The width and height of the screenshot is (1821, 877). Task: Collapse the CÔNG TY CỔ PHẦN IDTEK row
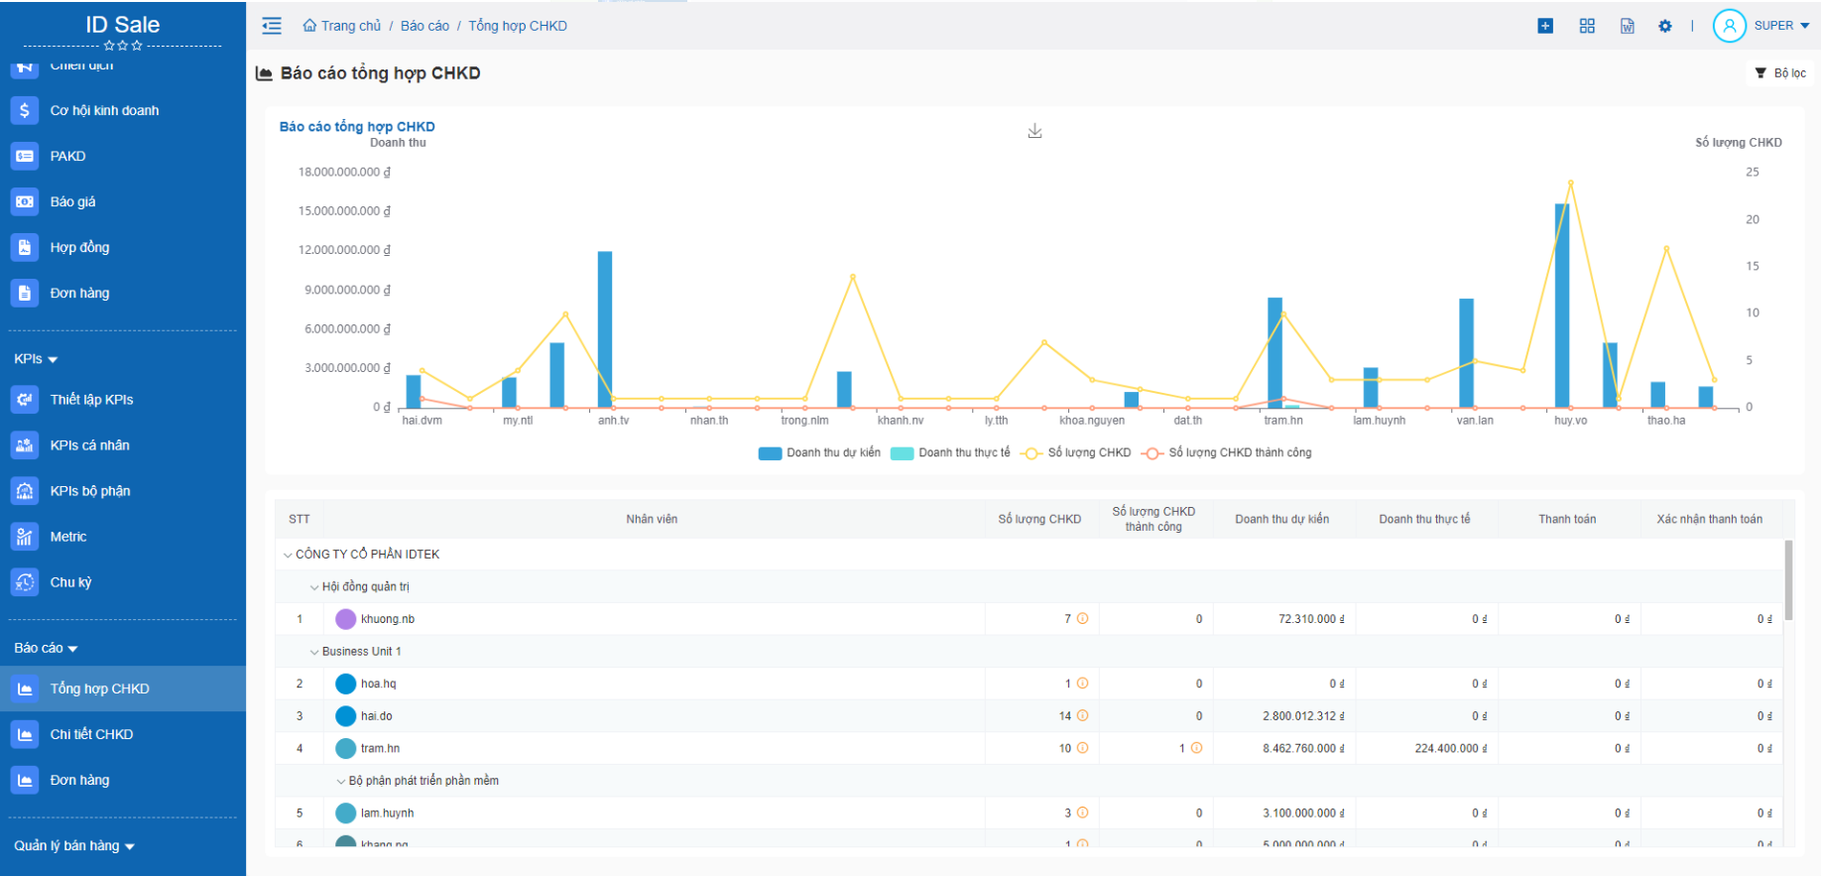pyautogui.click(x=288, y=555)
